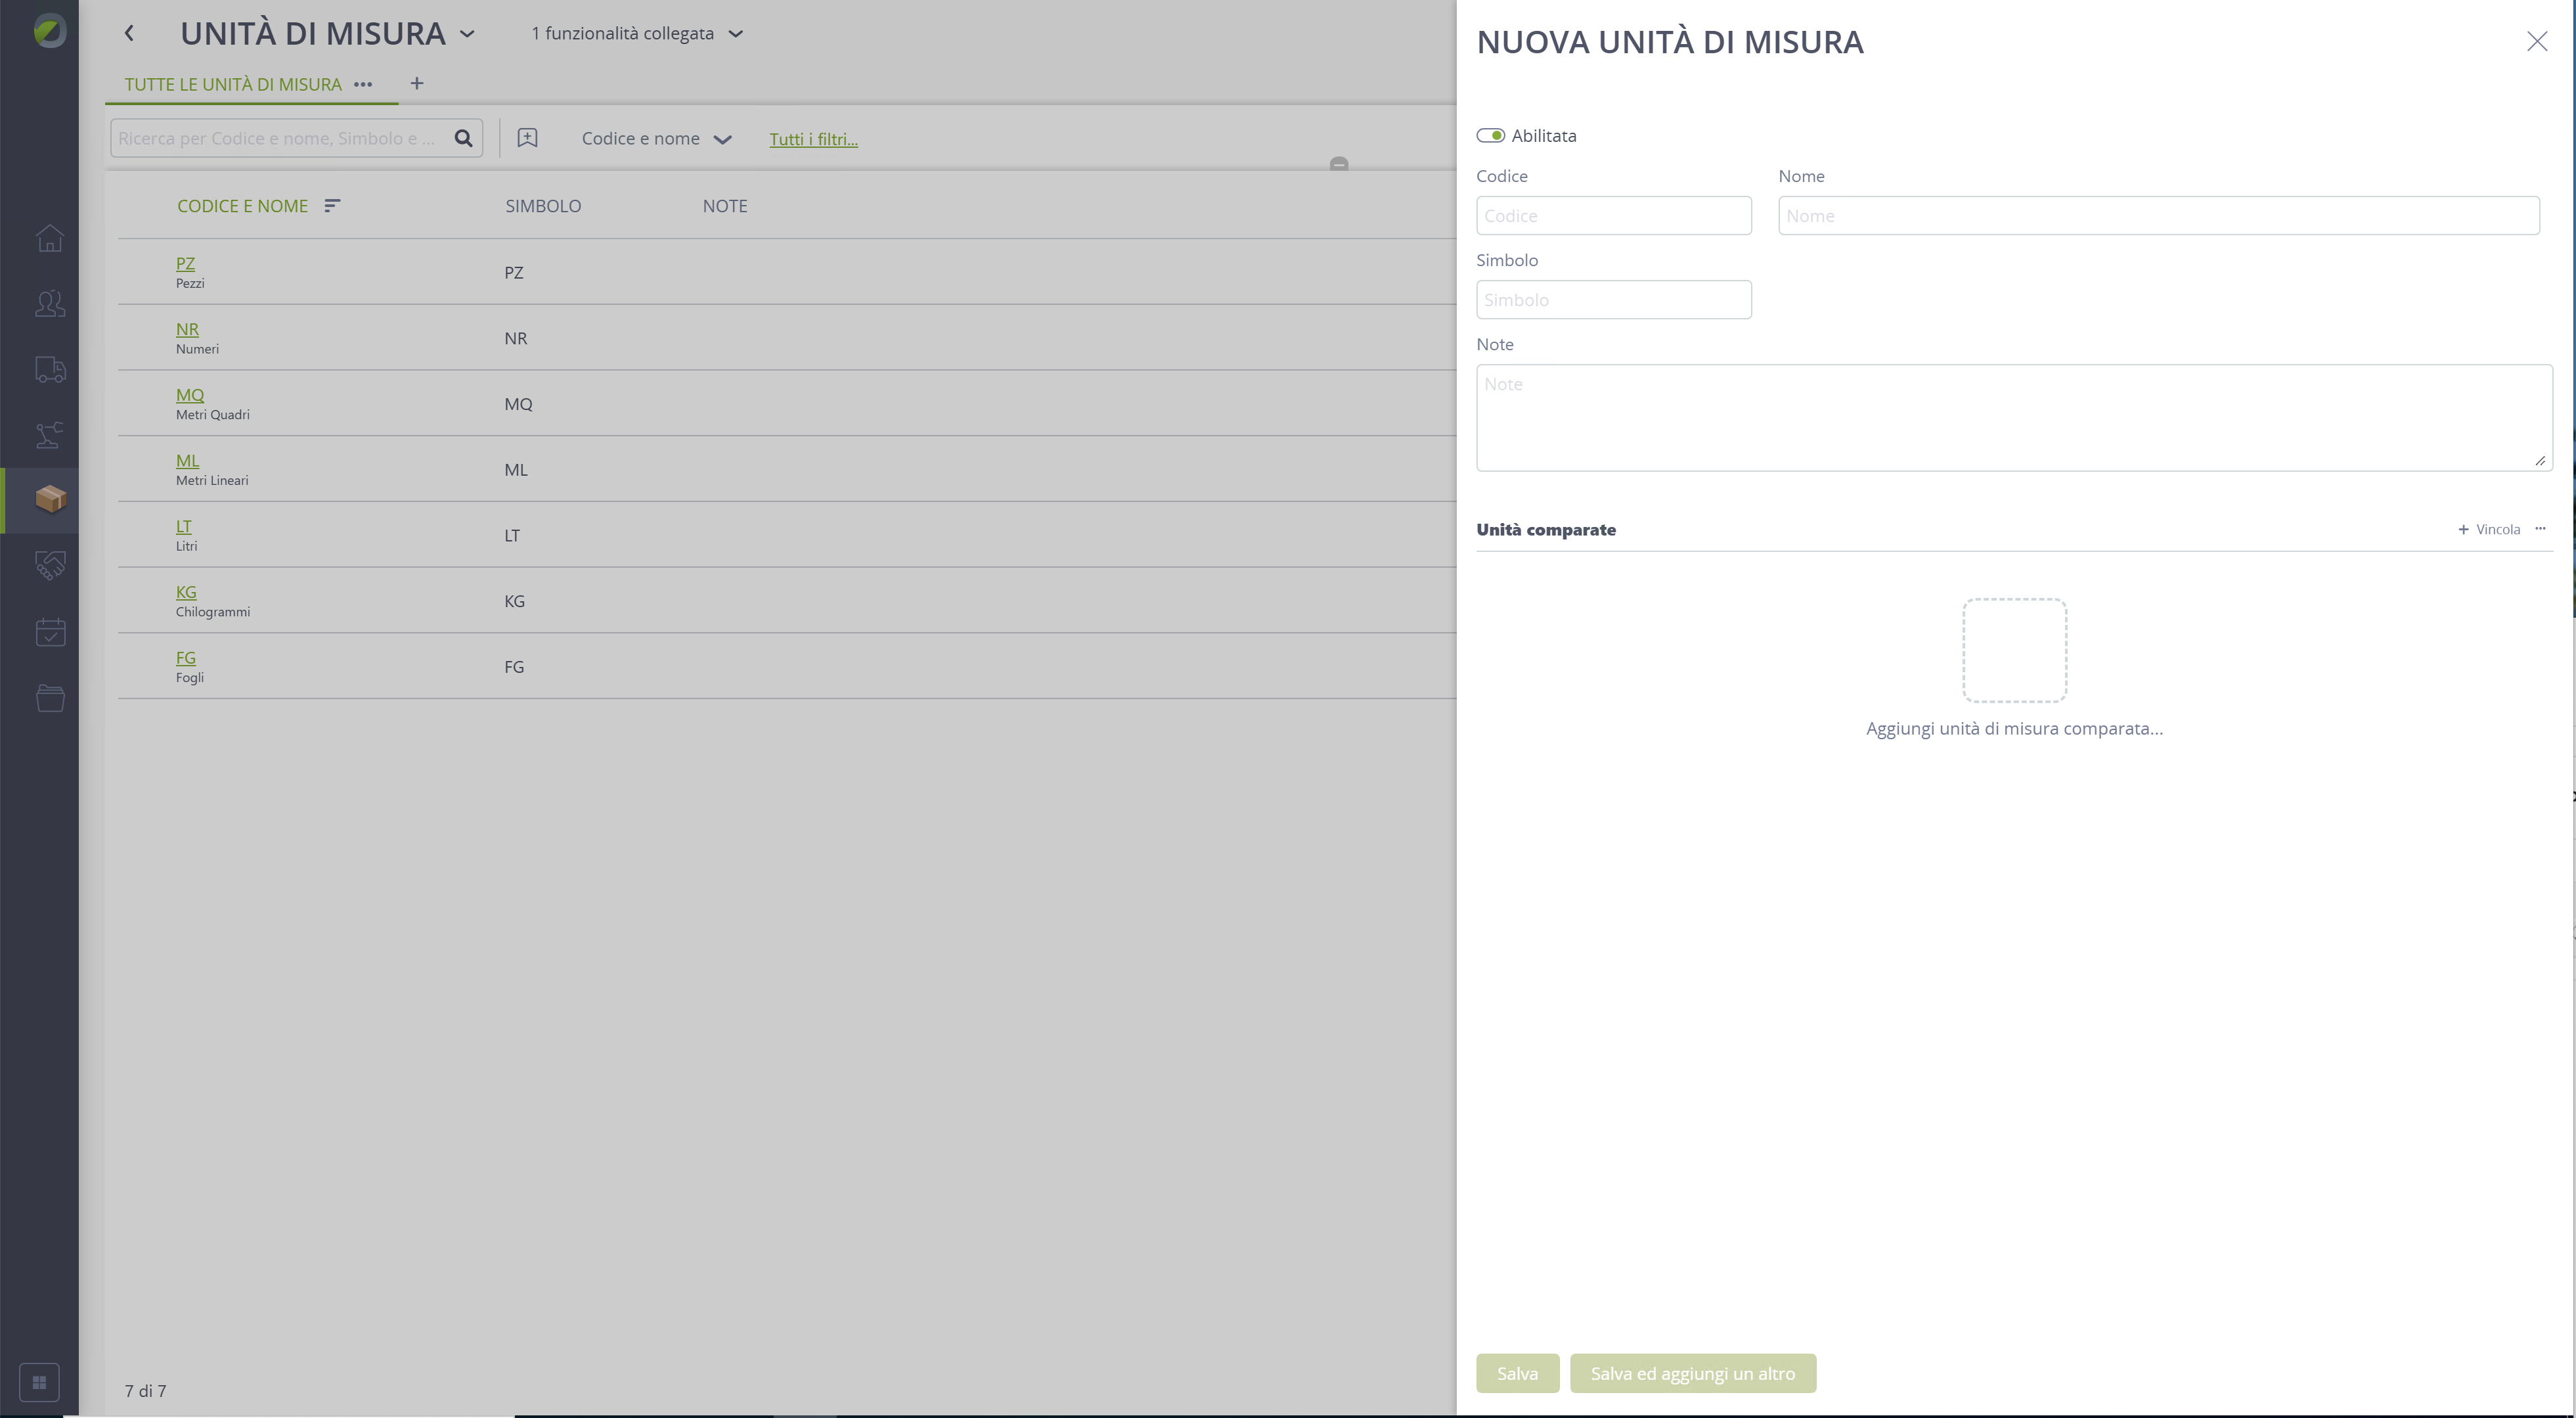2576x1418 pixels.
Task: Click the green leaf app logo
Action: 49,31
